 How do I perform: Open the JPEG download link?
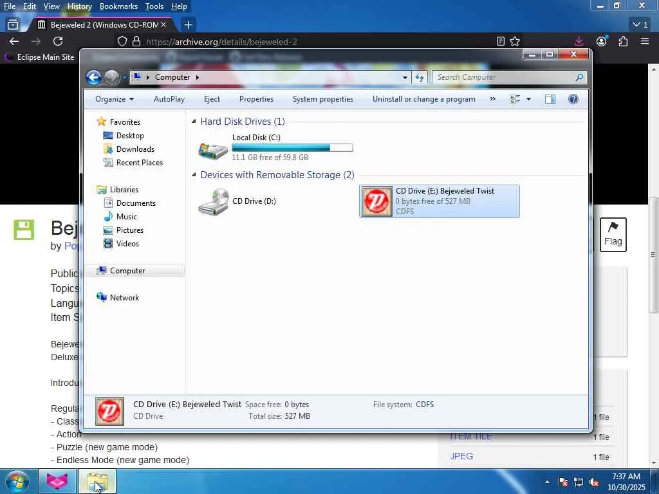[x=461, y=456]
